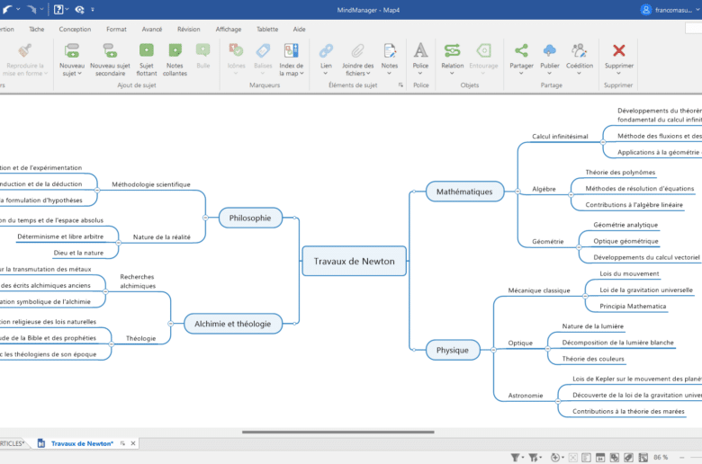Viewport: 702px width, 464px height.
Task: Collapse the Mathématiques branch toggle
Action: tap(517, 192)
